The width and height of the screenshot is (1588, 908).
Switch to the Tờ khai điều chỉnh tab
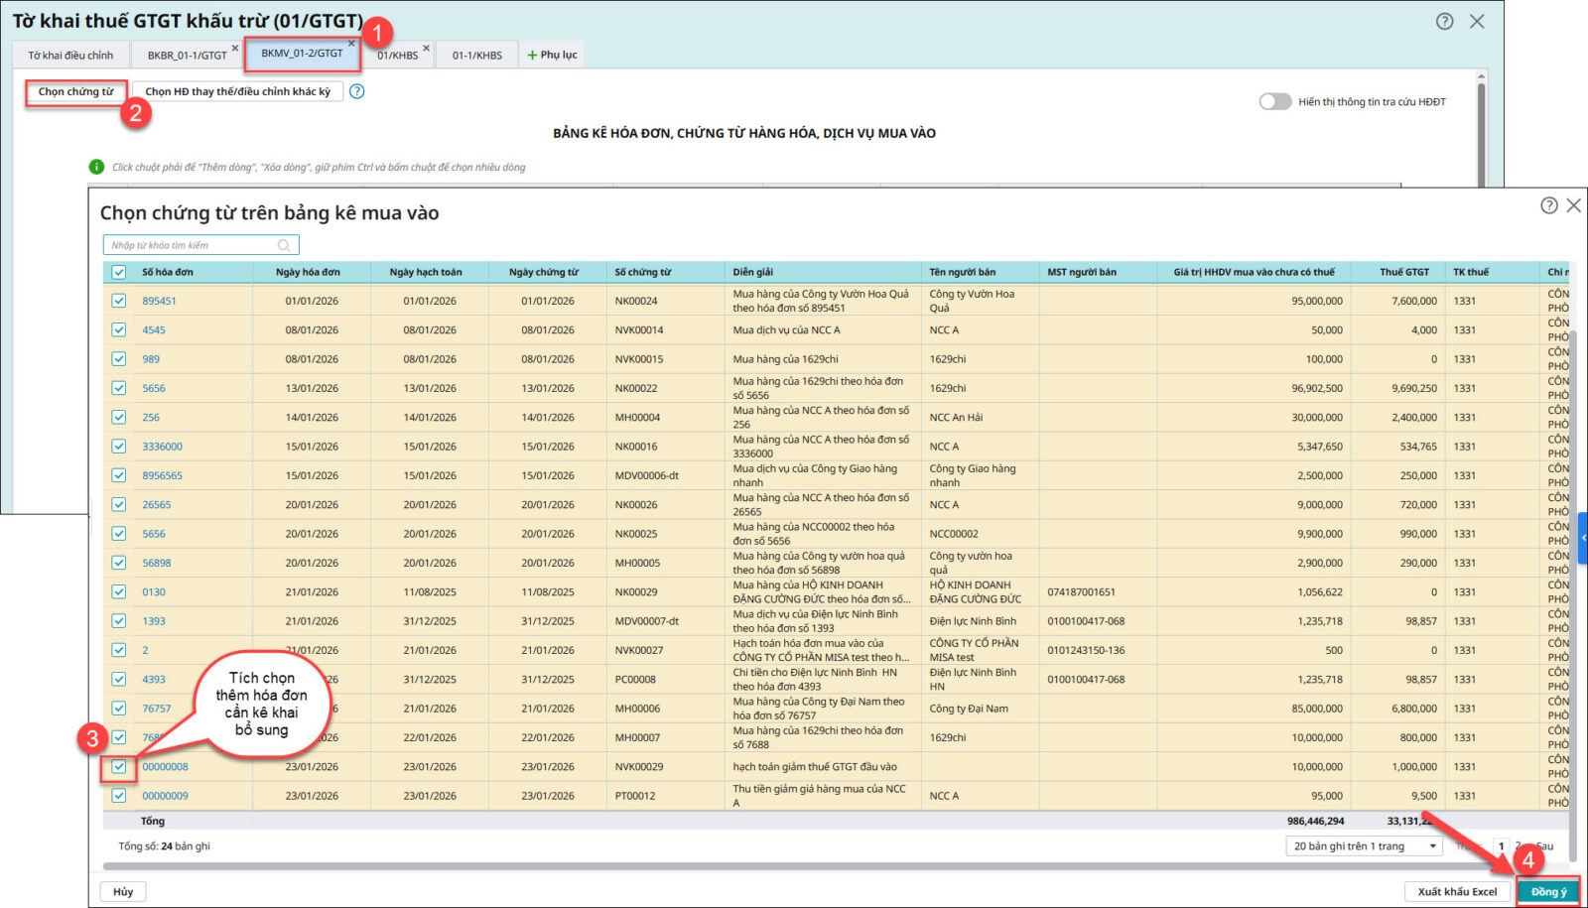tap(70, 56)
